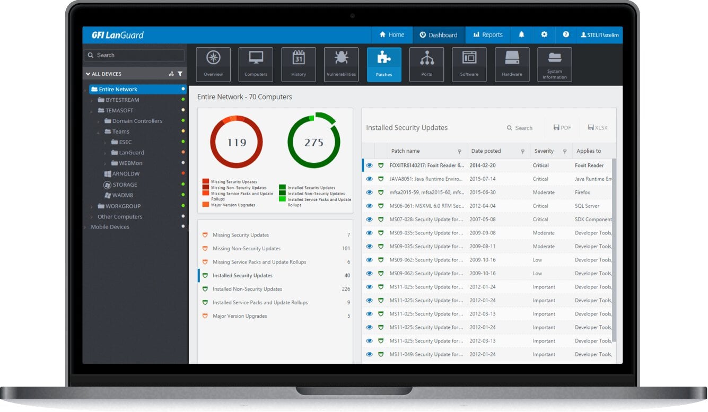
Task: Open the History calendar icon
Action: click(299, 65)
